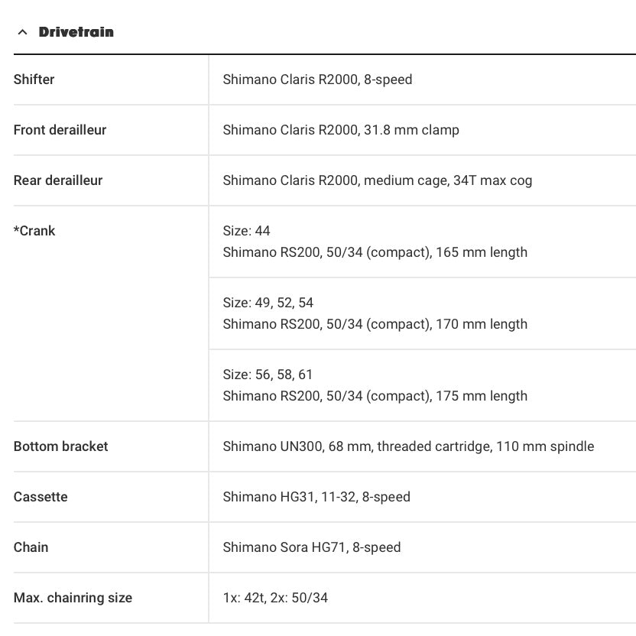Viewport: 636px width, 636px height.
Task: Click the Rear derailleur label
Action: [x=57, y=180]
